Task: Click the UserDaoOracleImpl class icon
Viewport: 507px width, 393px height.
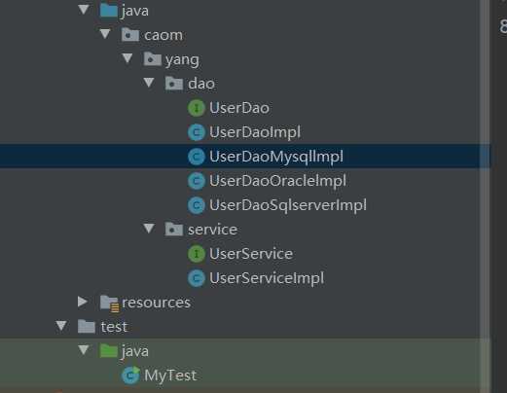Action: 197,181
